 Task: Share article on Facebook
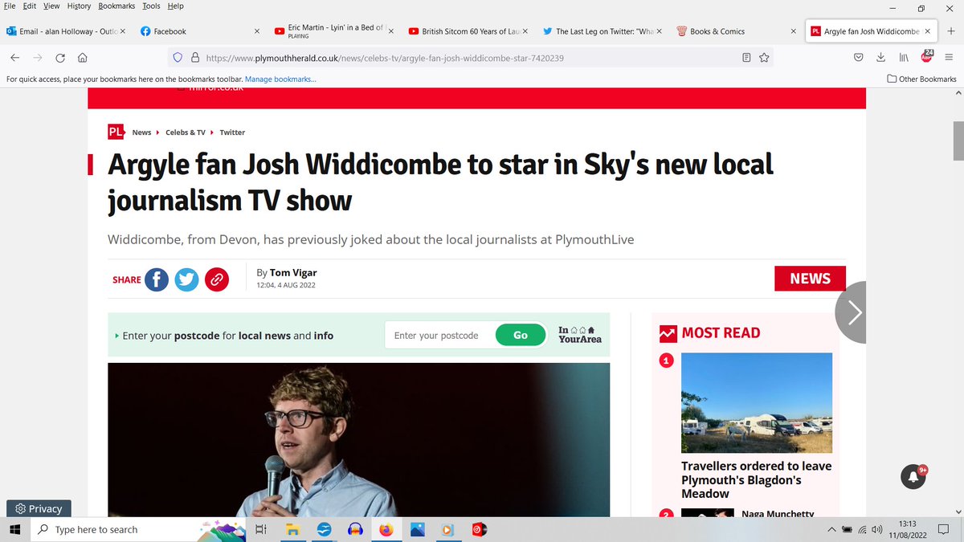tap(156, 279)
